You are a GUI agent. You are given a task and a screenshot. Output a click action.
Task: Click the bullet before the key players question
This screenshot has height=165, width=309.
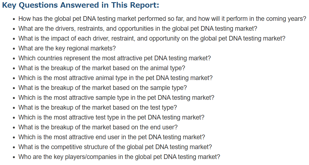pyautogui.click(x=14, y=157)
